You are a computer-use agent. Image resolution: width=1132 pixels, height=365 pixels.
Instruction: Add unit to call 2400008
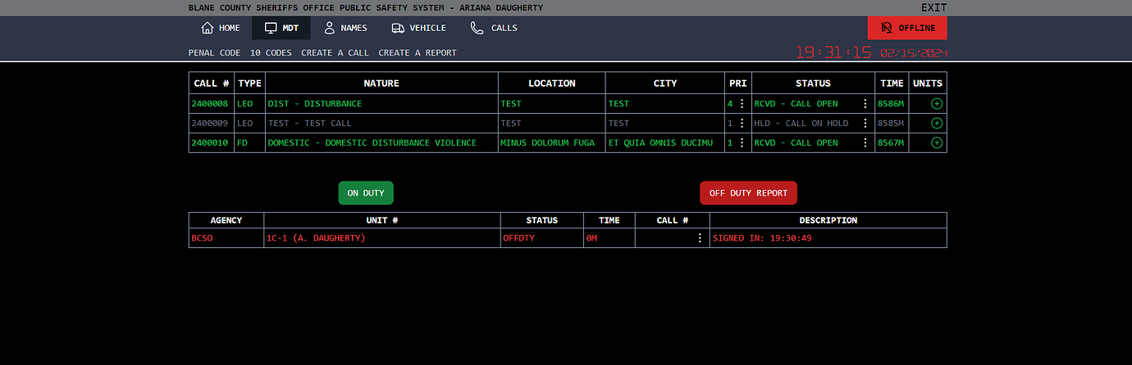[x=937, y=104]
